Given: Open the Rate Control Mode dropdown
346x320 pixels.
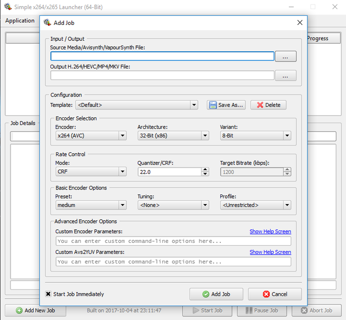Looking at the screenshot, I should (91, 172).
